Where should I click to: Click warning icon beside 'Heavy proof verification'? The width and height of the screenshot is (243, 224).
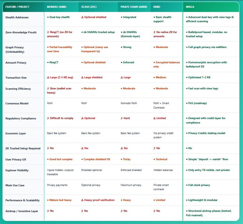click(x=82, y=200)
